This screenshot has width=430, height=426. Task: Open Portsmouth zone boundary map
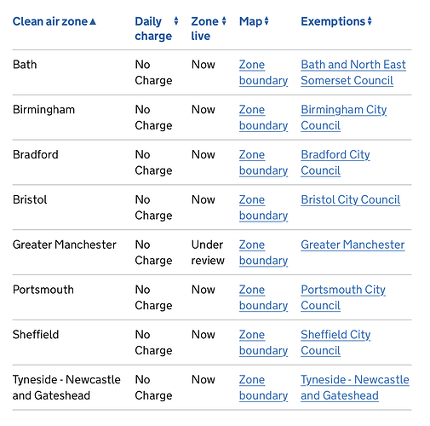click(263, 297)
